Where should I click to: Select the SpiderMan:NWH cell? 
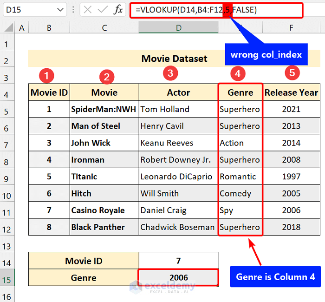pyautogui.click(x=104, y=109)
